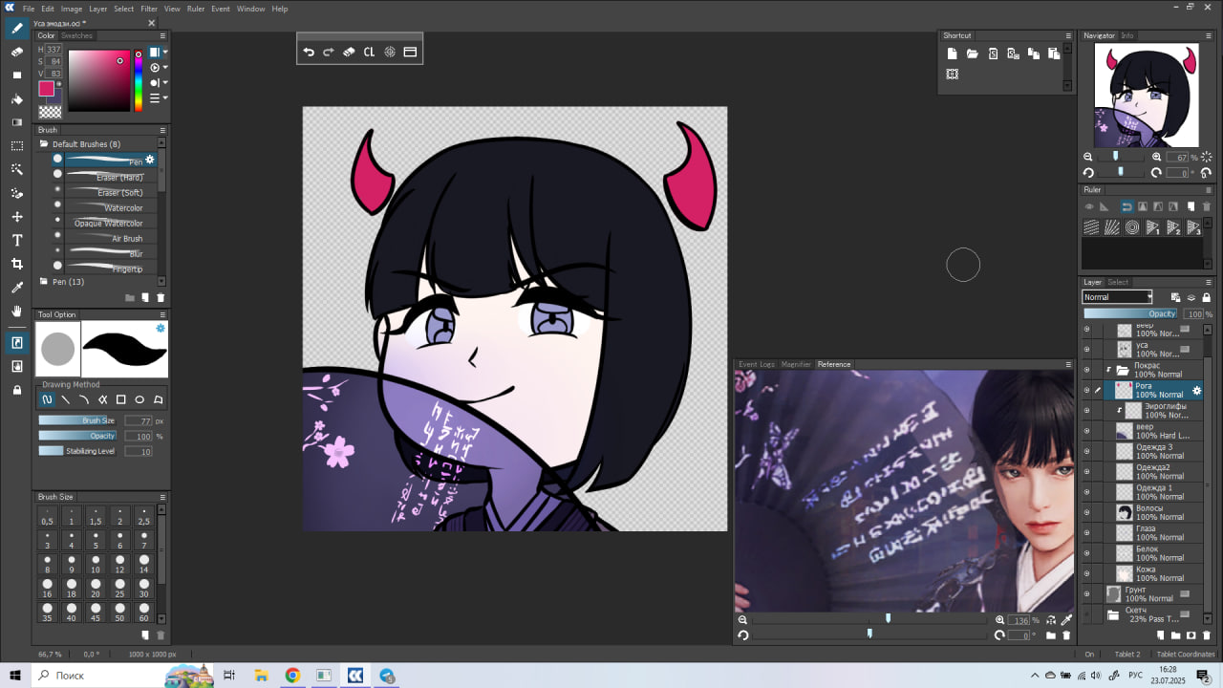Open the Ruler menu
The width and height of the screenshot is (1223, 688).
pyautogui.click(x=196, y=9)
